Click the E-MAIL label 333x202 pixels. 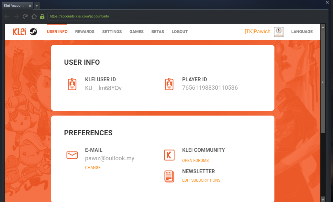pyautogui.click(x=94, y=150)
